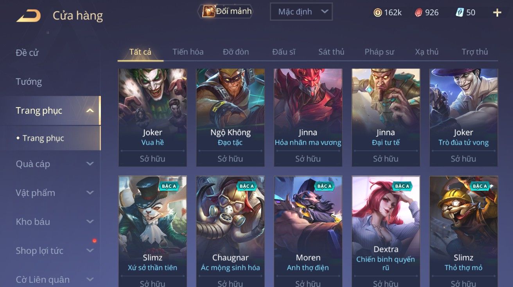This screenshot has height=287, width=513.
Task: Open the Đề cử menu entry
Action: tap(27, 53)
